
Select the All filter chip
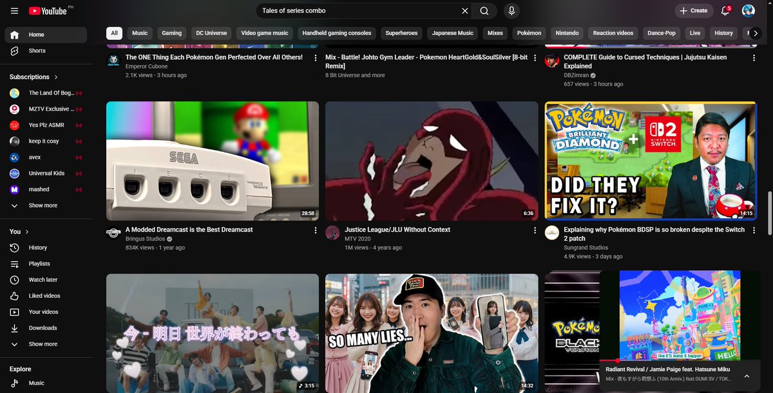tap(114, 33)
